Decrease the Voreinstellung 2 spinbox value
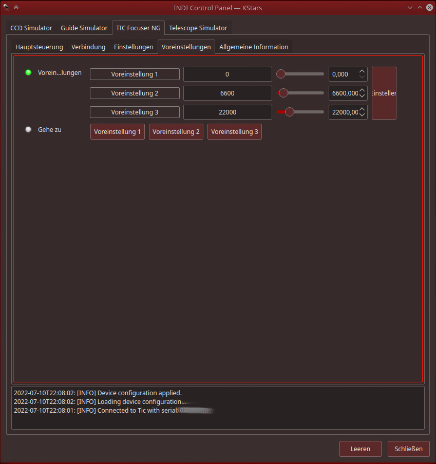Image resolution: width=436 pixels, height=464 pixels. [x=362, y=96]
